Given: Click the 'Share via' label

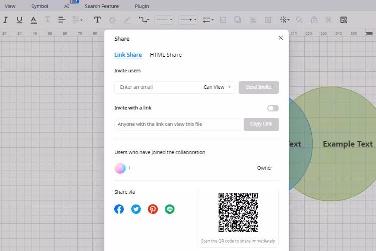Looking at the screenshot, I should click(x=125, y=192).
